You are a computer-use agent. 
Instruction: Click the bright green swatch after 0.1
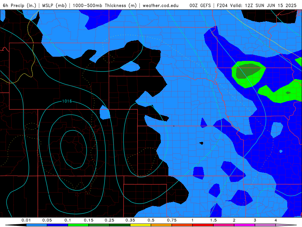tap(78, 225)
